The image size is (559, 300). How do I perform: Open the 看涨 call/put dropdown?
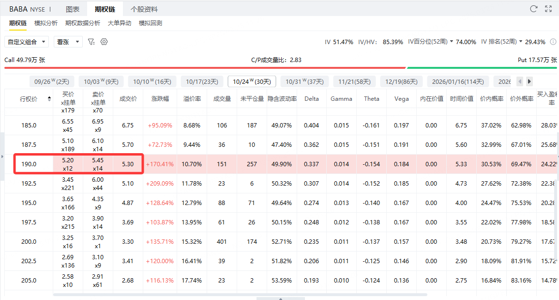pyautogui.click(x=67, y=42)
